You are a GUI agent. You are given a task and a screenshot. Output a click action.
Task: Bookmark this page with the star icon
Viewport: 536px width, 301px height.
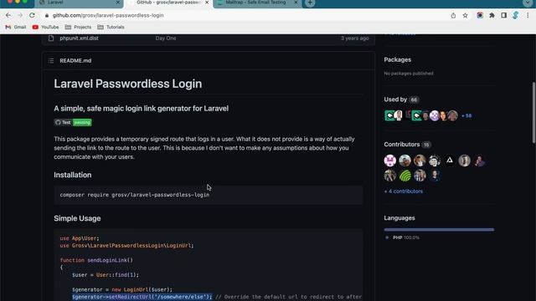tap(466, 15)
